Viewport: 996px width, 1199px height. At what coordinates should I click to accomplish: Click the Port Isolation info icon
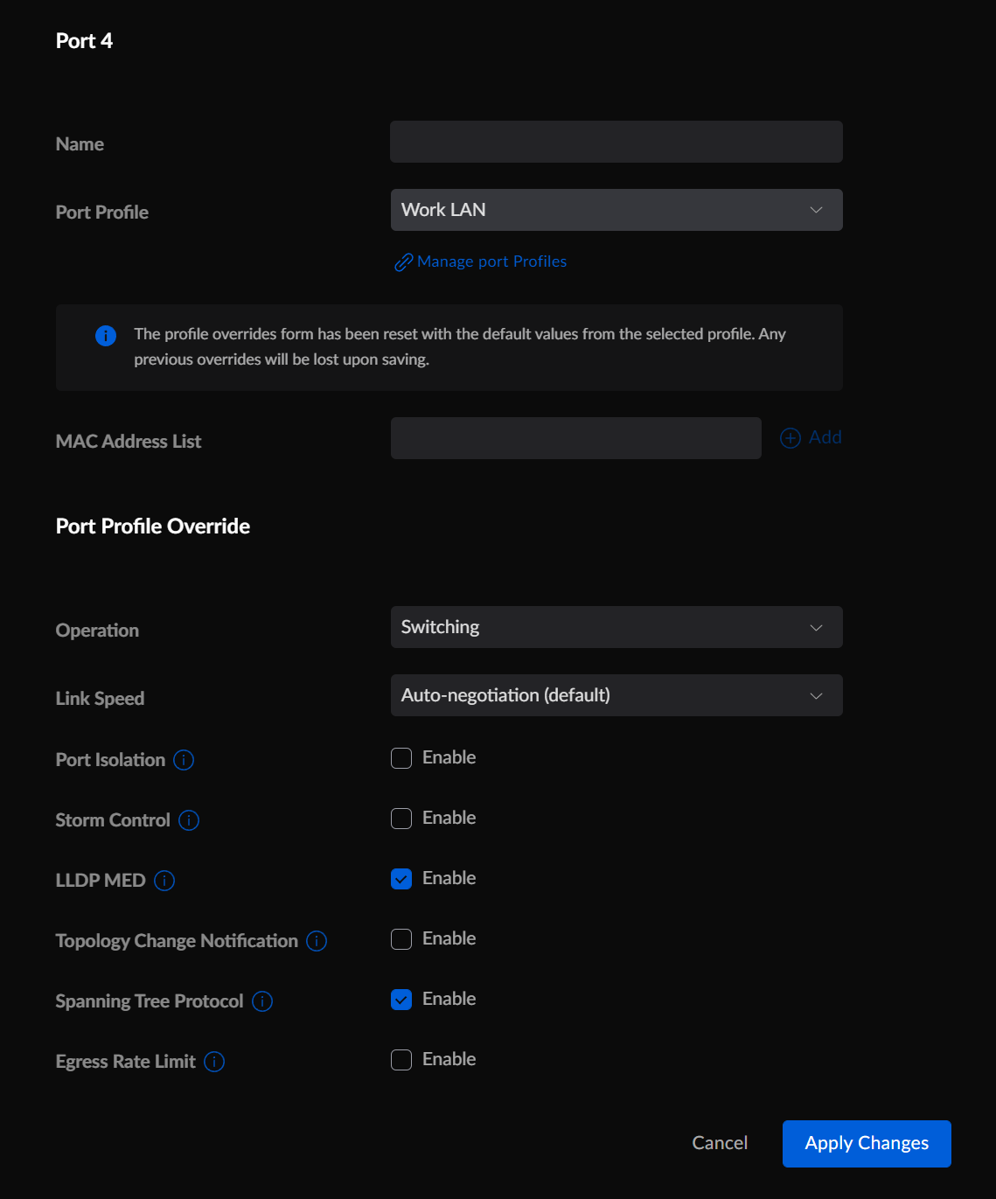(x=185, y=760)
